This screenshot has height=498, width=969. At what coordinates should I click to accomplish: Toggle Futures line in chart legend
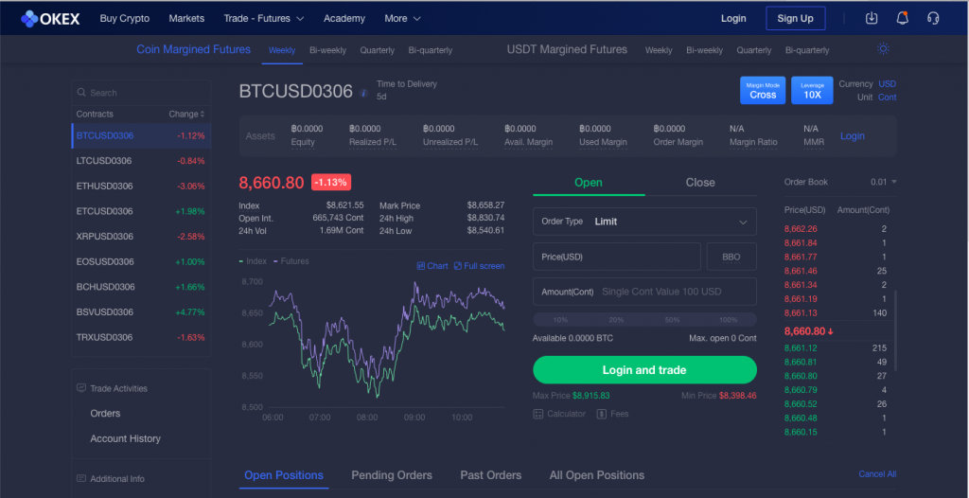pos(291,261)
